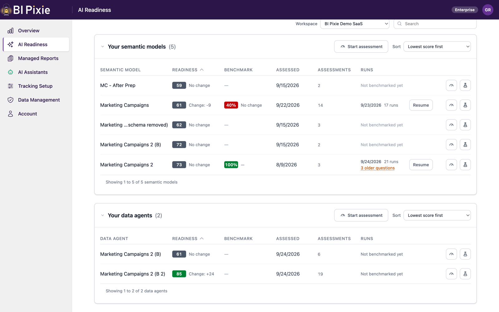This screenshot has height=312, width=499.
Task: Click gauge icon for semantic model Marketing Campaigns 2 (B)
Action: (x=451, y=144)
